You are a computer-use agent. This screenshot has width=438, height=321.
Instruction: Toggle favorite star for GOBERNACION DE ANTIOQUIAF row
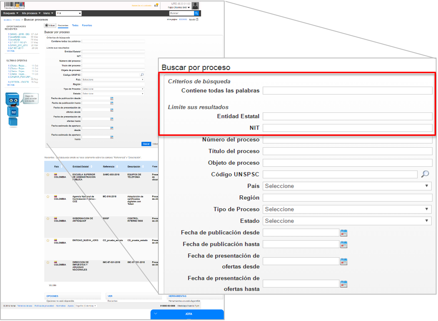click(48, 219)
